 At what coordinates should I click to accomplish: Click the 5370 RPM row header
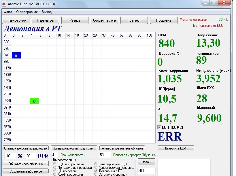click(7, 127)
